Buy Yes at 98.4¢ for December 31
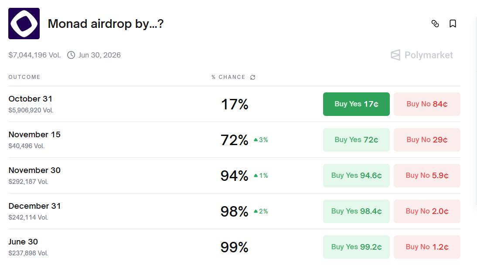Screen dimensions: 477x268 [356, 211]
